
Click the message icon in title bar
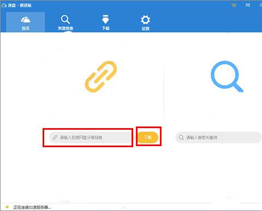[x=248, y=5]
